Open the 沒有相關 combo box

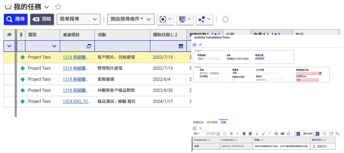[x=213, y=133]
